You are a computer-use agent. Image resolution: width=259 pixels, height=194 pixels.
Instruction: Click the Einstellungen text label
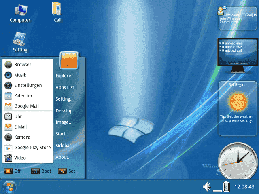(x=28, y=85)
